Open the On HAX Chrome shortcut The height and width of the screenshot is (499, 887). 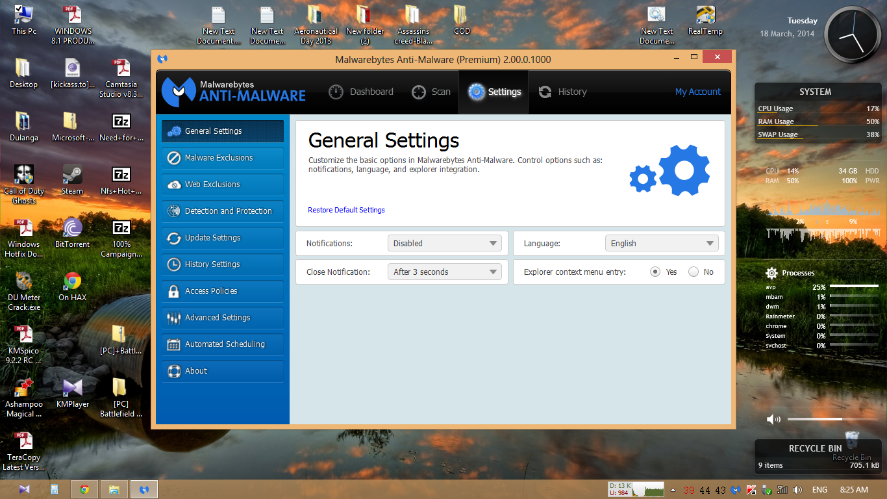(x=72, y=286)
